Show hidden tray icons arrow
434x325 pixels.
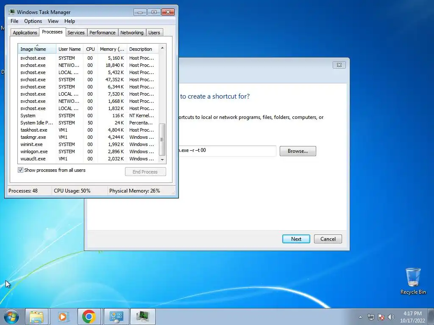coord(360,317)
